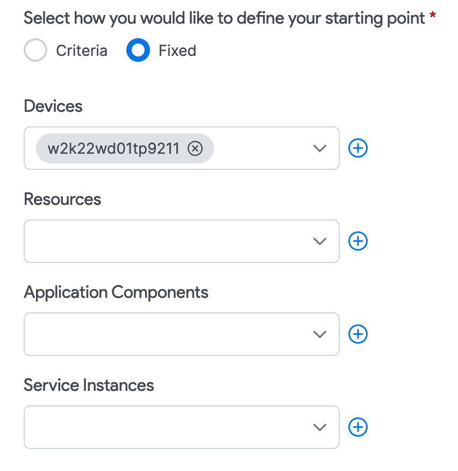458x471 pixels.
Task: Open the Service Instances dropdown arrow
Action: pyautogui.click(x=320, y=427)
